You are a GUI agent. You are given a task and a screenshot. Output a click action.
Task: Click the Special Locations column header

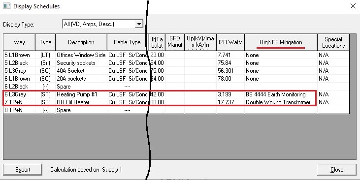[333, 42]
